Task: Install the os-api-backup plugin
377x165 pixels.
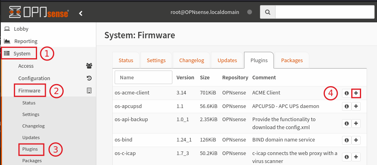Action: coord(356,123)
